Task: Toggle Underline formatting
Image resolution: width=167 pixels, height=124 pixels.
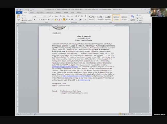Action: click(39, 19)
